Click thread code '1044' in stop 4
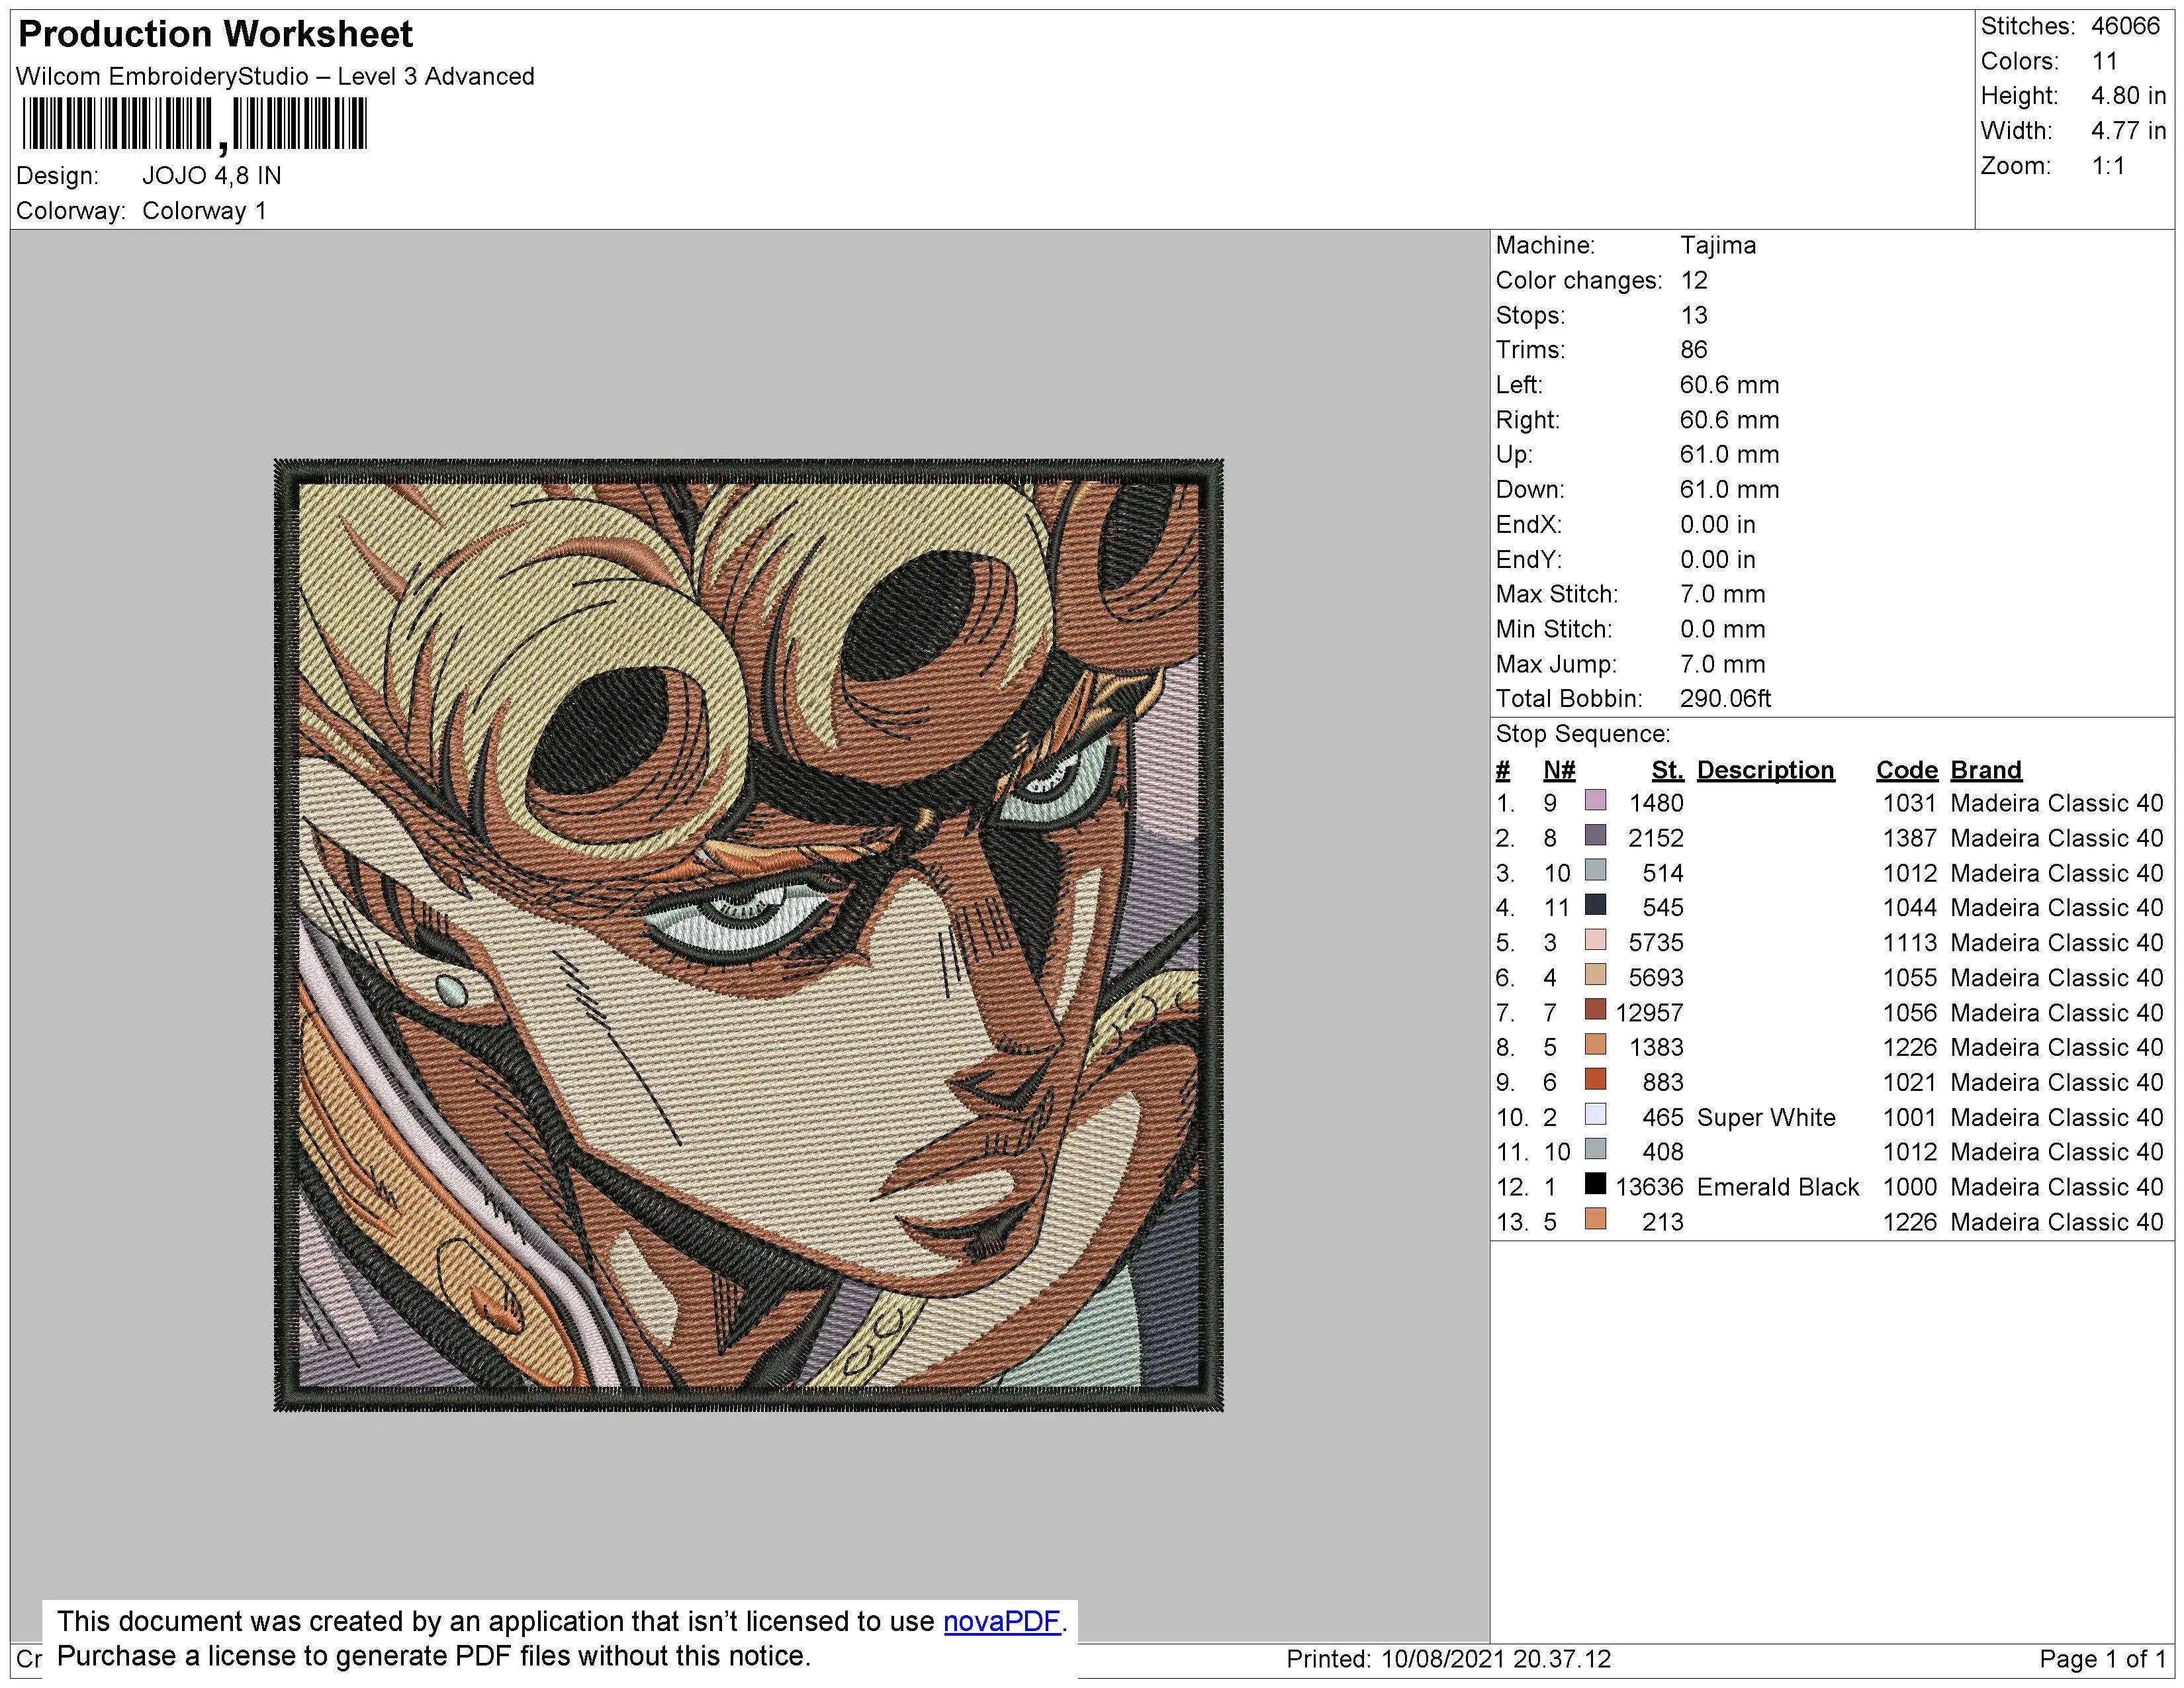Screen dimensions: 2184x1688 (x=1909, y=908)
